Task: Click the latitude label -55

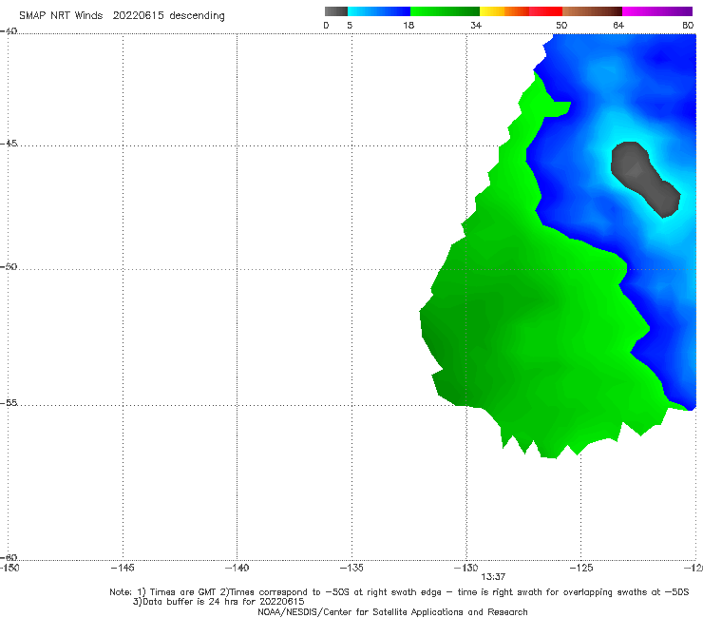Action: [9, 402]
